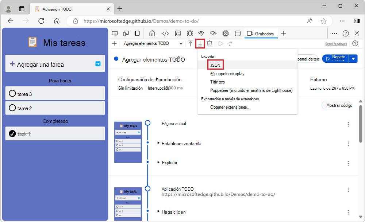Choose JSON from the Exportar menu
365x222 pixels.
click(215, 65)
